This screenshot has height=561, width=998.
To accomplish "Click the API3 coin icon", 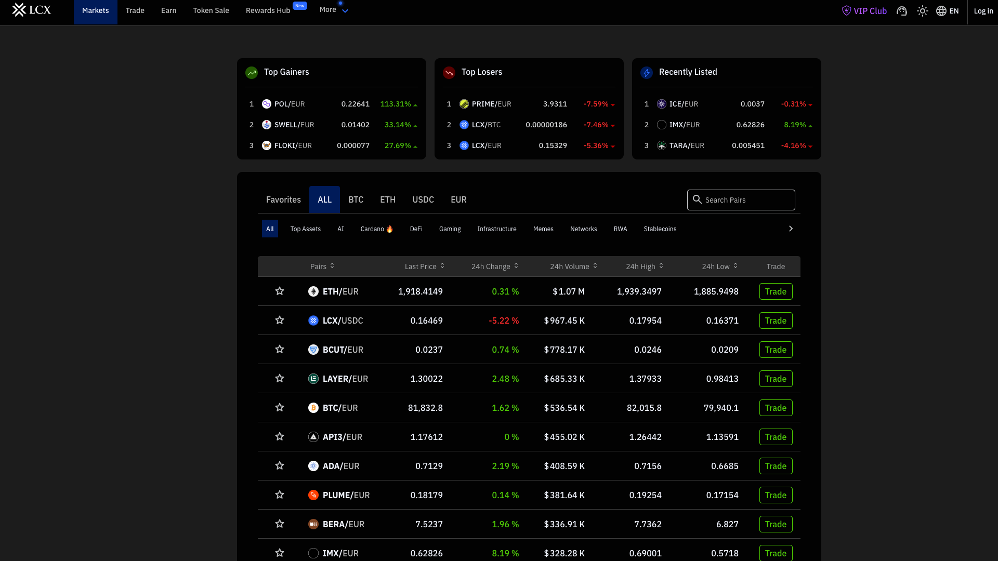I will [313, 437].
